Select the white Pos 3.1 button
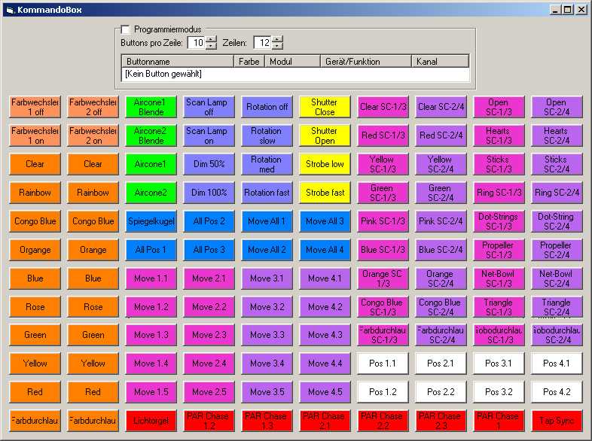Viewport: 592px width, 441px height. click(x=498, y=363)
